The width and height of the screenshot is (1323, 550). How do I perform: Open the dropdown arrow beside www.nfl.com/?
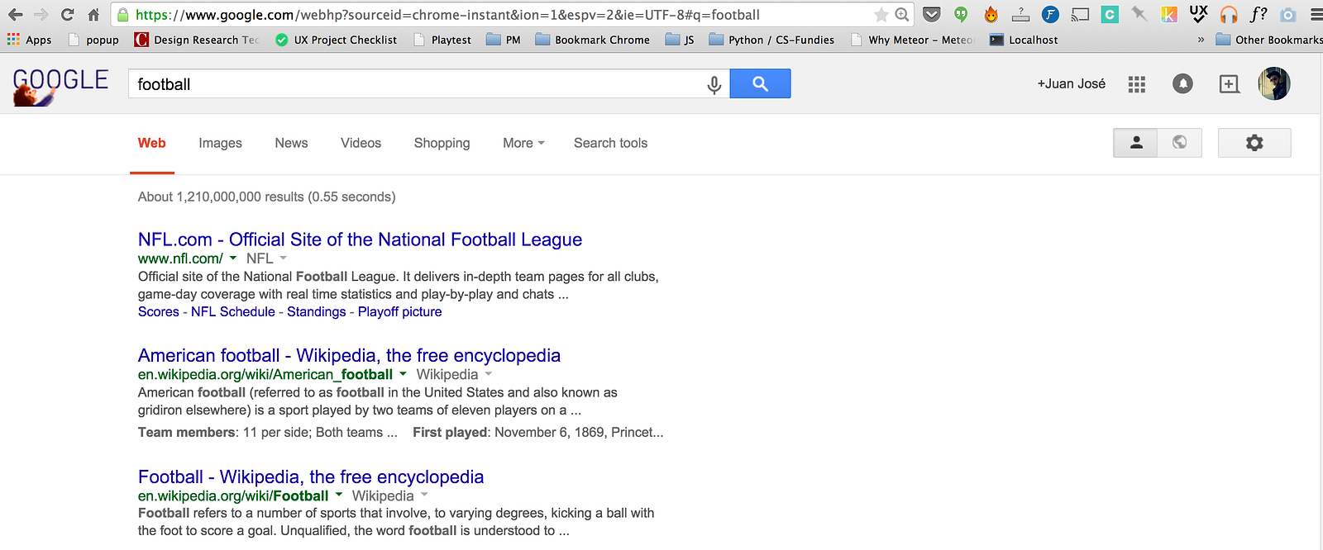click(233, 258)
